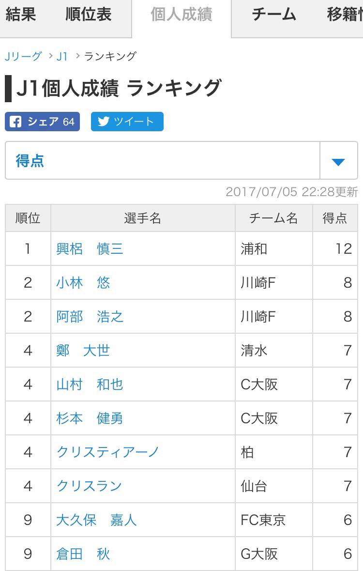Click the Facebook logo on the share button
This screenshot has height=571, width=363.
coord(15,122)
